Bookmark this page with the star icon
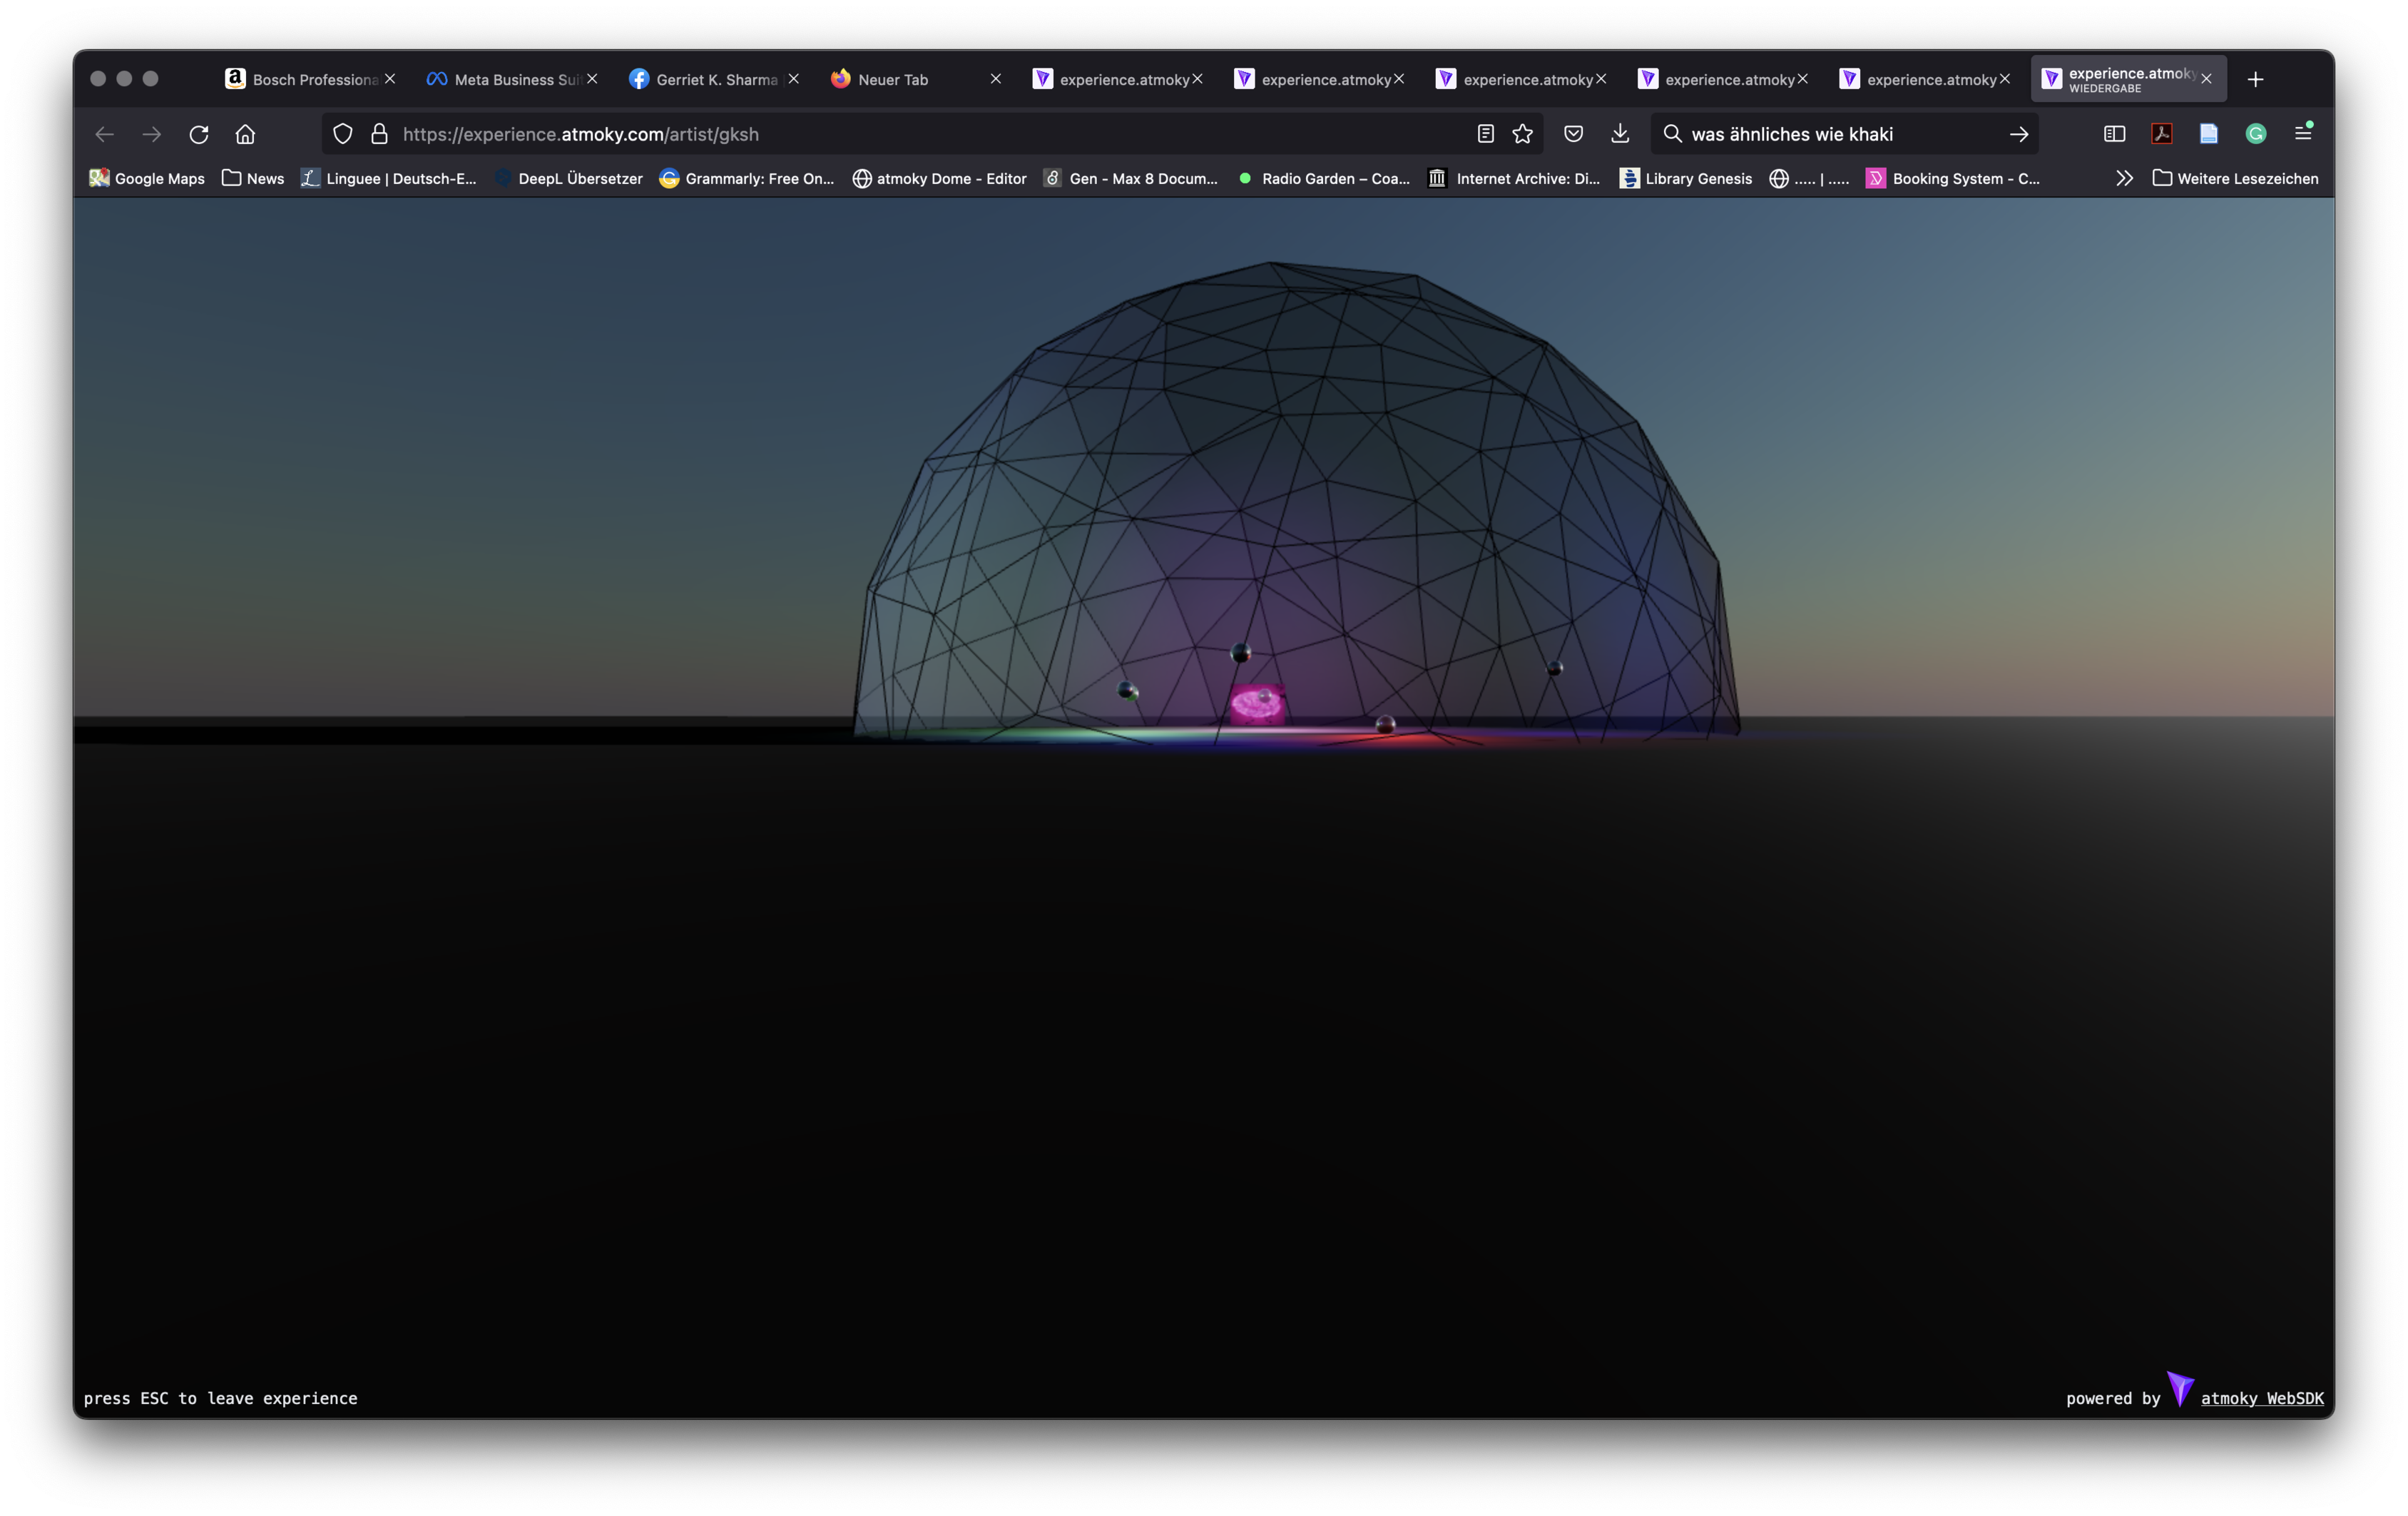Viewport: 2408px width, 1516px height. coord(1522,134)
